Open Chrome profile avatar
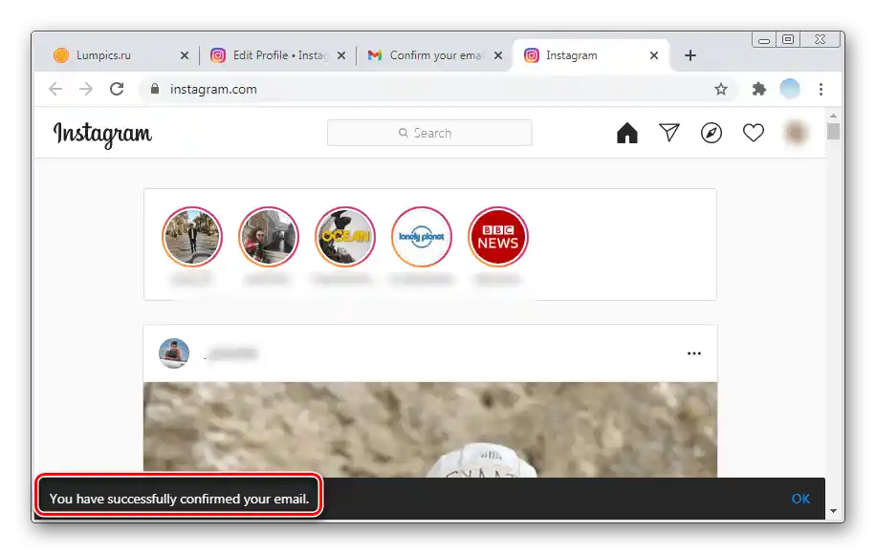Image resolution: width=876 pixels, height=554 pixels. click(789, 89)
